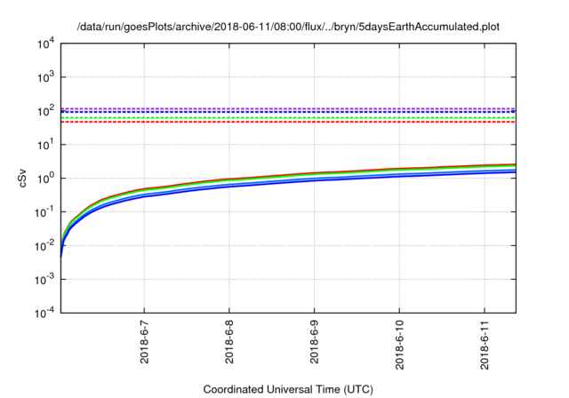Click the 10^3 y-axis tick label
The image size is (569, 398).
pyautogui.click(x=47, y=76)
